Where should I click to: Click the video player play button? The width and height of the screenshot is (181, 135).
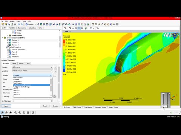tap(2, 112)
